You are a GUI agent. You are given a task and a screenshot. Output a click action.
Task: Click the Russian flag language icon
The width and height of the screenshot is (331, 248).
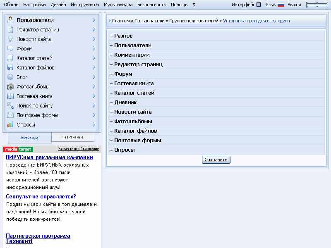pyautogui.click(x=281, y=5)
